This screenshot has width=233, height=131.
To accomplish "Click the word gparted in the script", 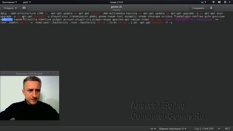I will pos(118,19).
